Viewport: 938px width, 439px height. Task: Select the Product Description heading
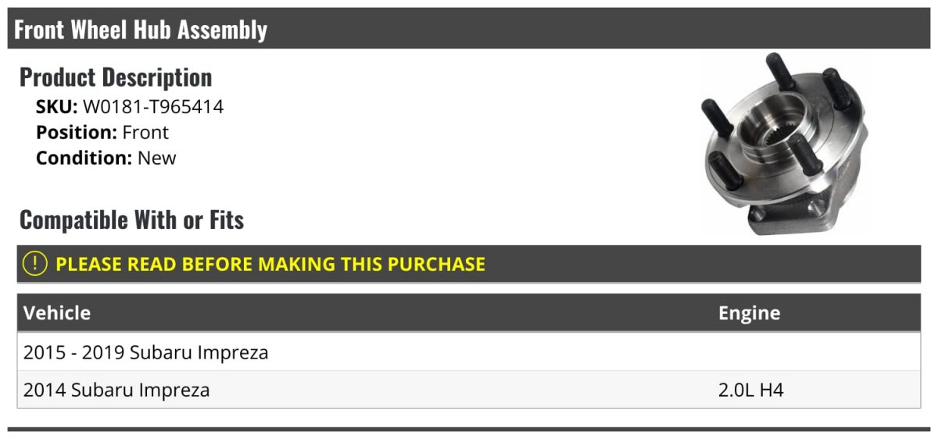coord(116,77)
